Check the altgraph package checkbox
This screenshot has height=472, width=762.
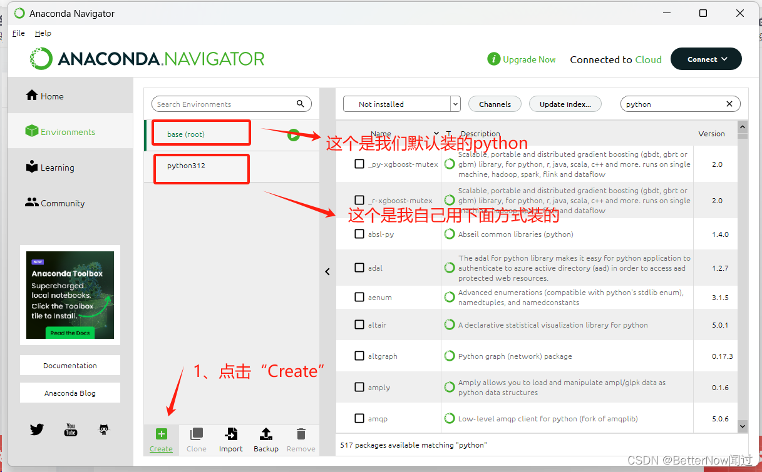pyautogui.click(x=359, y=356)
